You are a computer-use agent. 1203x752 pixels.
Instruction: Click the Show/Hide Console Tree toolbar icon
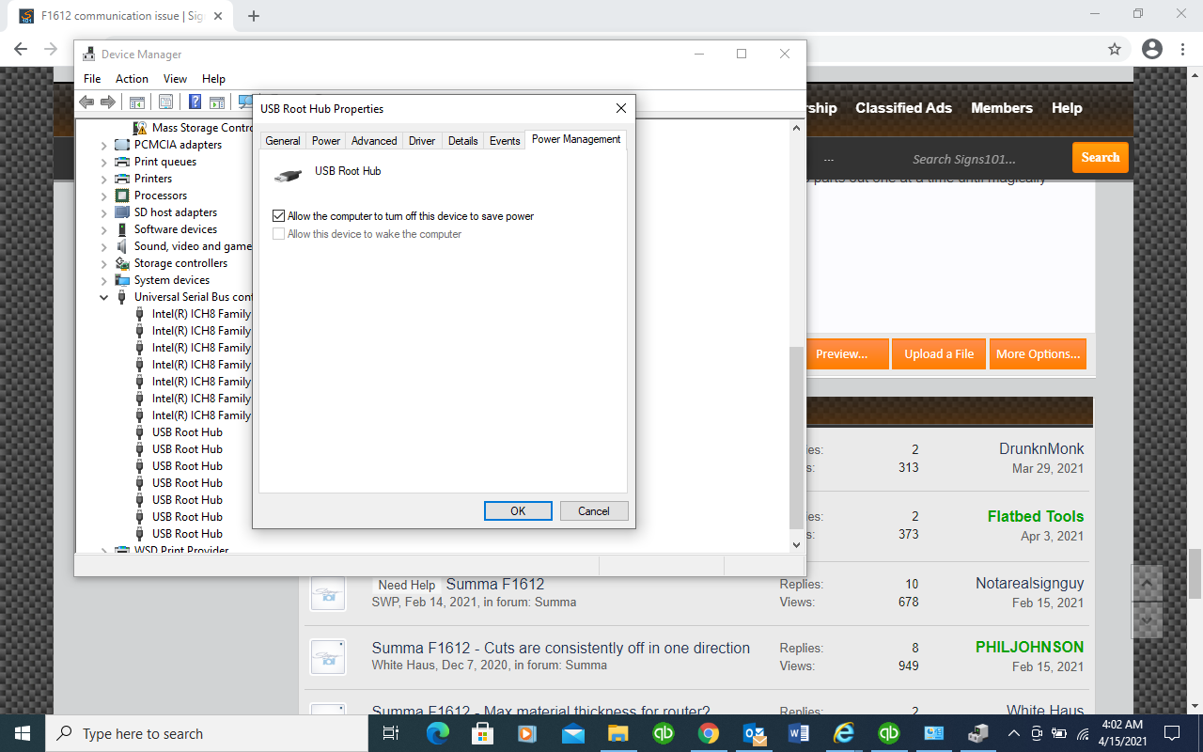click(x=137, y=102)
